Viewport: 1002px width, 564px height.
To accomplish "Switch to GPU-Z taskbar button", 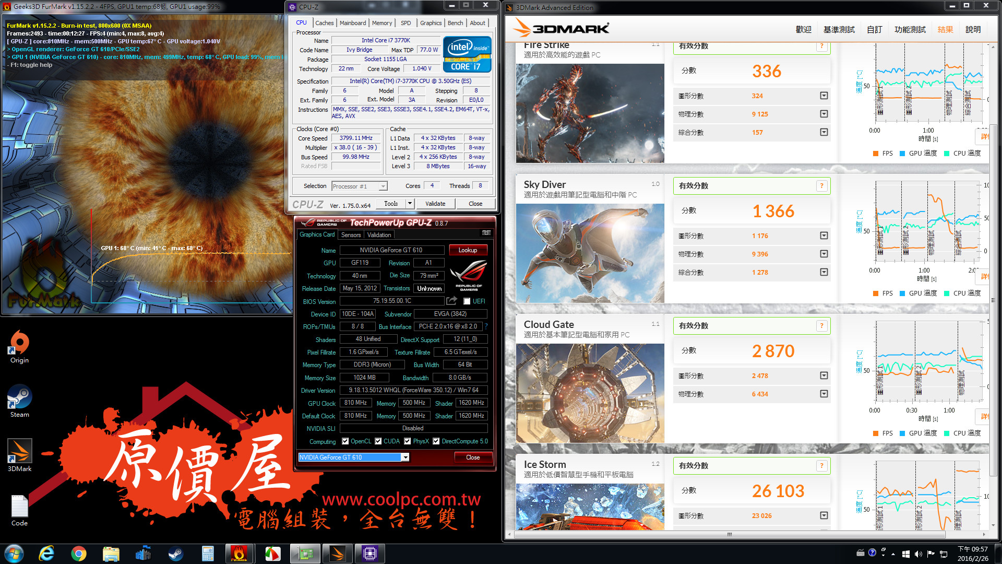I will tap(305, 554).
